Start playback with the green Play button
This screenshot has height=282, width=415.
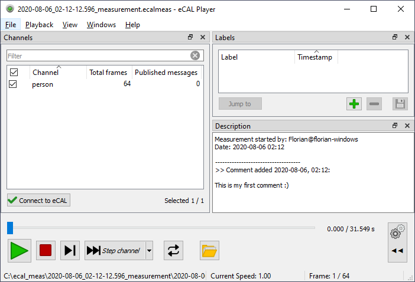[20, 251]
